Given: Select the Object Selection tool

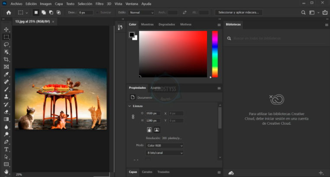Looking at the screenshot, I should click(x=6, y=51).
